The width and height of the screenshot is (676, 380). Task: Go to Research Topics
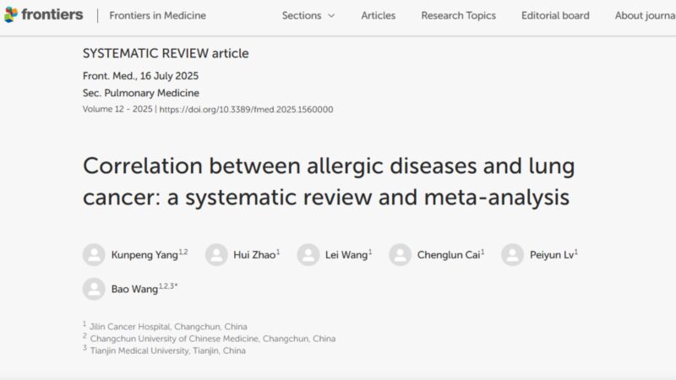(x=458, y=15)
